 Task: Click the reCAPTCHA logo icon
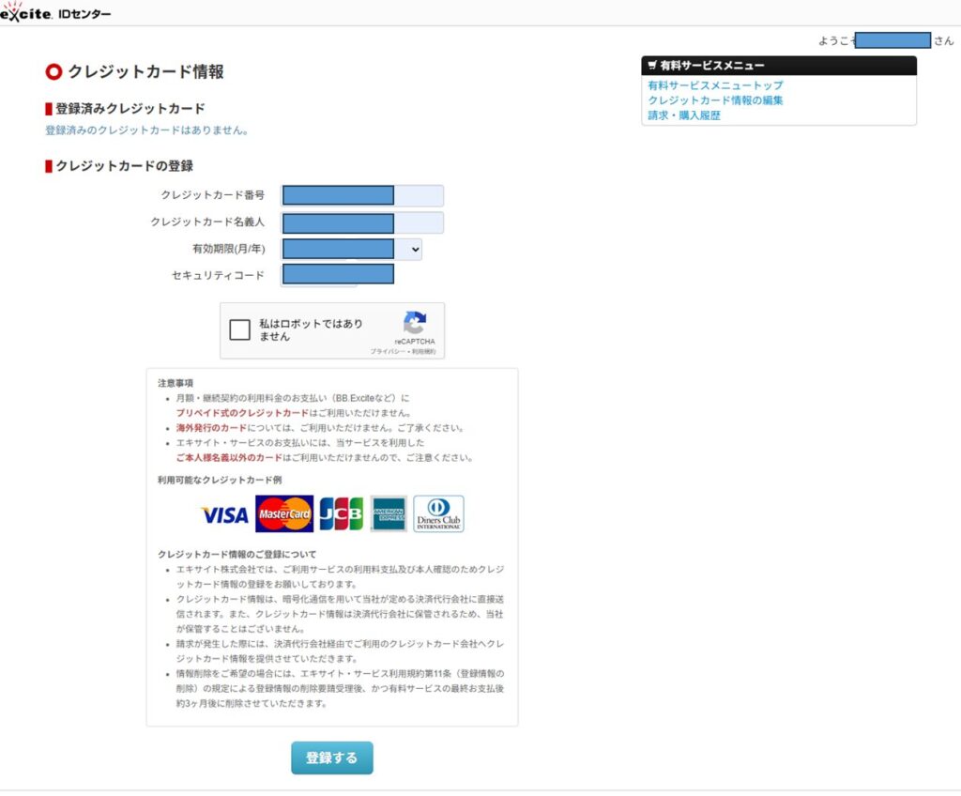pyautogui.click(x=414, y=323)
